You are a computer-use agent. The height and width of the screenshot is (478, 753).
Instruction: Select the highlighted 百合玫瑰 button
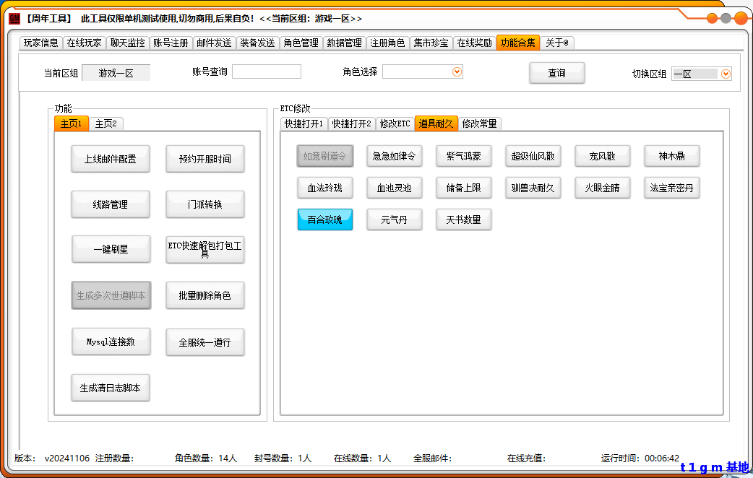(x=325, y=220)
